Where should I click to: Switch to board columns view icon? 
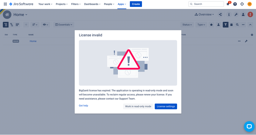click(x=17, y=25)
